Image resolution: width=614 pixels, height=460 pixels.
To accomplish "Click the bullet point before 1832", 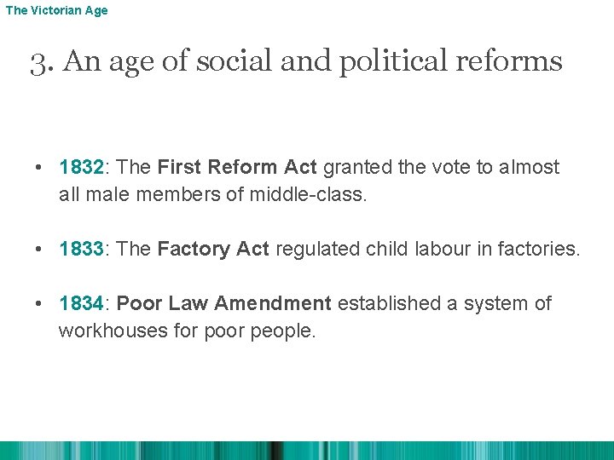I will (40, 168).
